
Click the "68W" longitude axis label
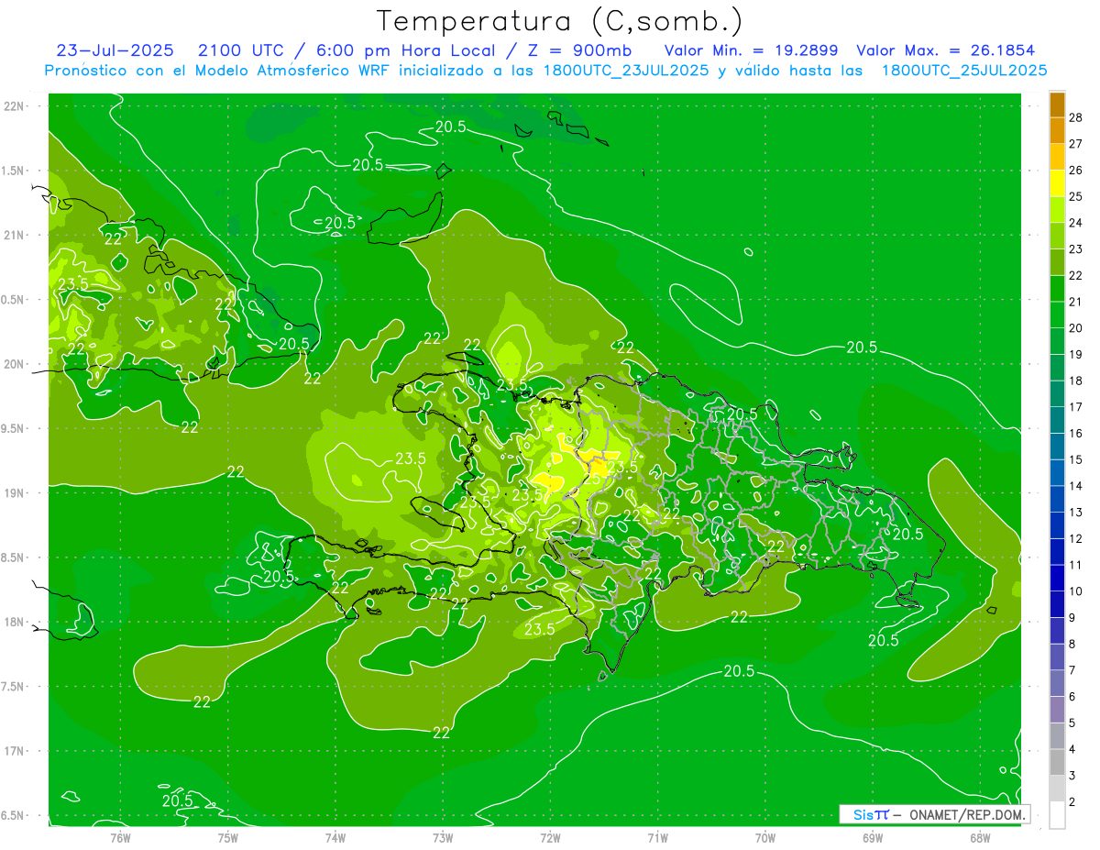(979, 837)
